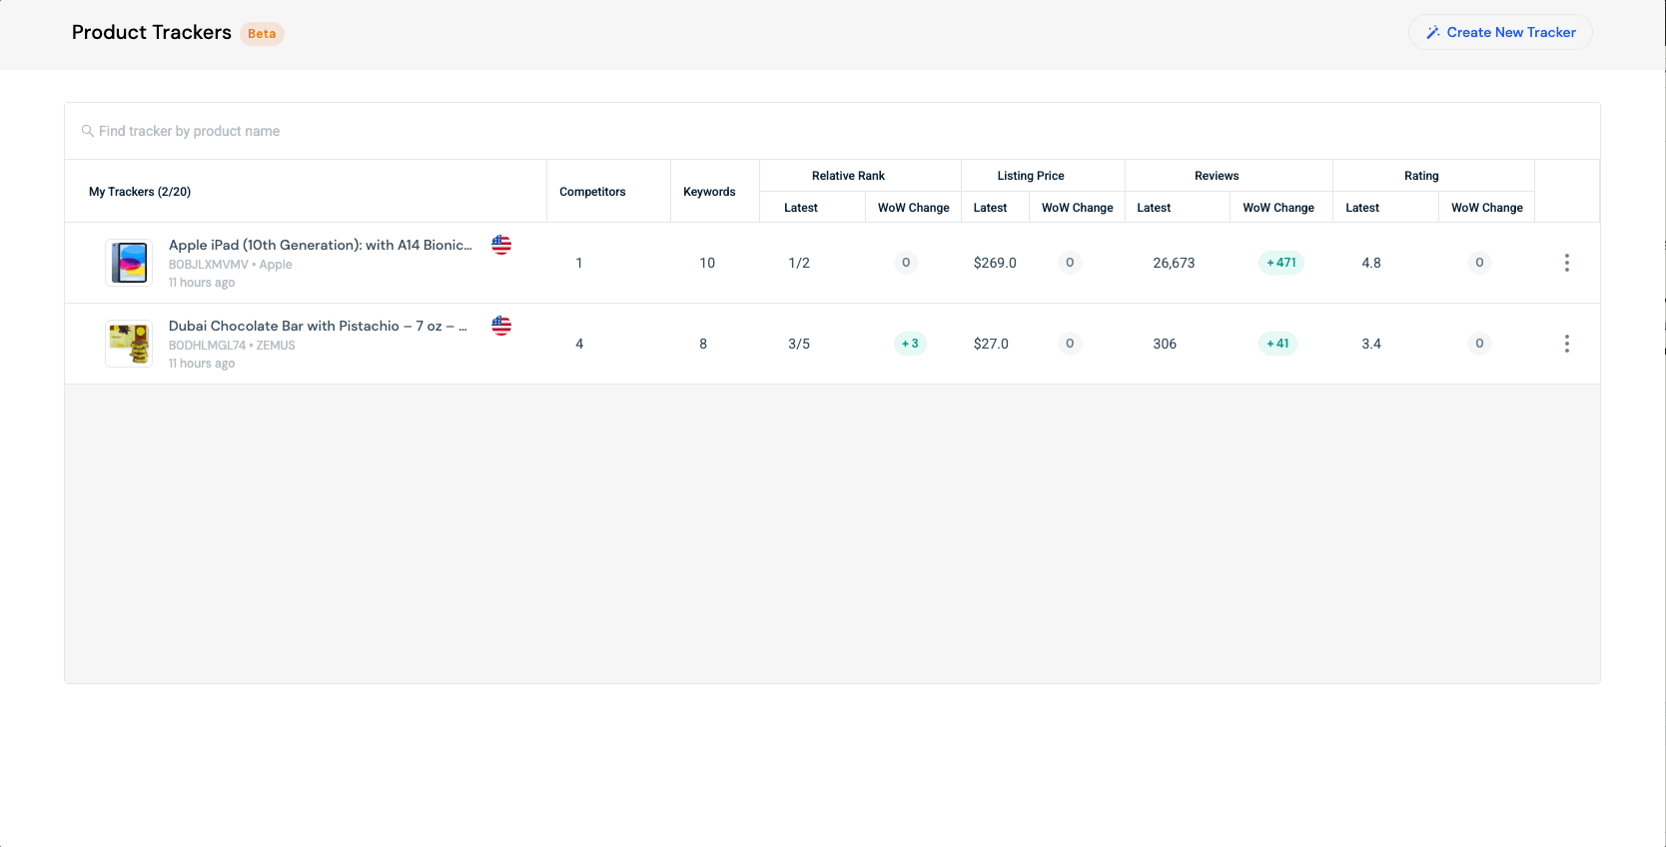This screenshot has height=847, width=1666.
Task: Click the +41 reviews change badge
Action: 1277,344
